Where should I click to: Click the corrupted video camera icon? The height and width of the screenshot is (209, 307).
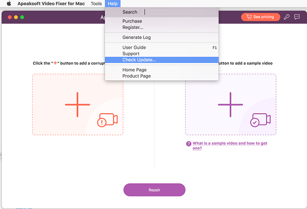tap(107, 120)
